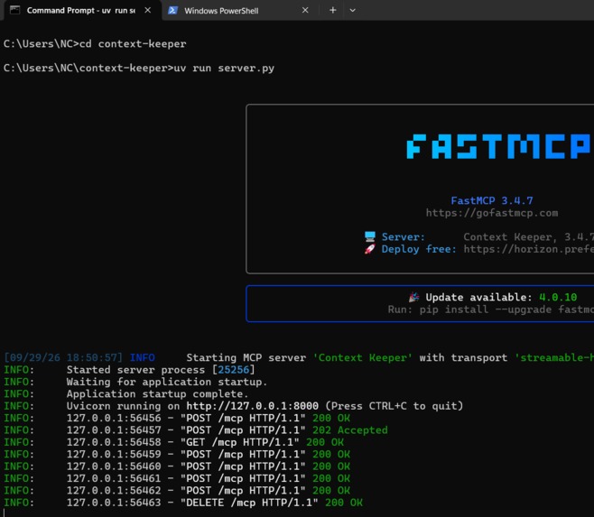
Task: Click the party popper update icon
Action: (413, 298)
